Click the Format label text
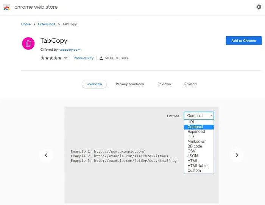The image size is (265, 205). (173, 116)
